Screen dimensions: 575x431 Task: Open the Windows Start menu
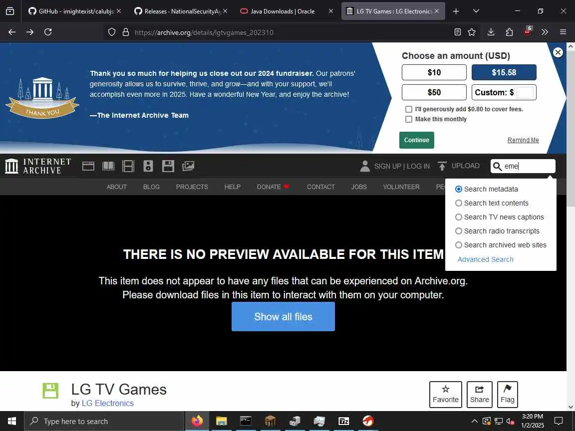pyautogui.click(x=12, y=421)
